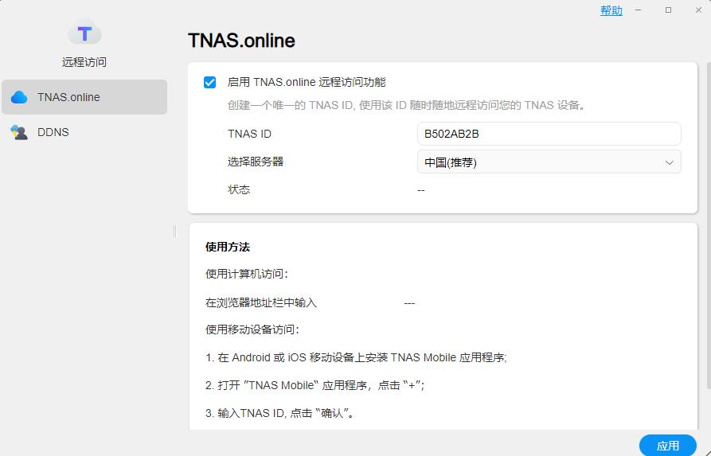Click step 1 about installing TNAS Mobile

[356, 357]
